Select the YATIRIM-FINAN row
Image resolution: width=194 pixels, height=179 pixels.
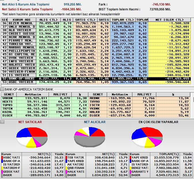point(96,72)
